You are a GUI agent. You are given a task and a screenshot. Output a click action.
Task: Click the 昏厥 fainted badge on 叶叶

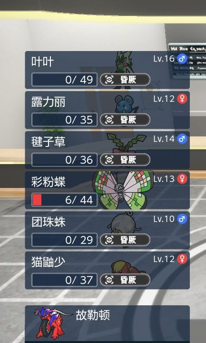[x=125, y=80]
